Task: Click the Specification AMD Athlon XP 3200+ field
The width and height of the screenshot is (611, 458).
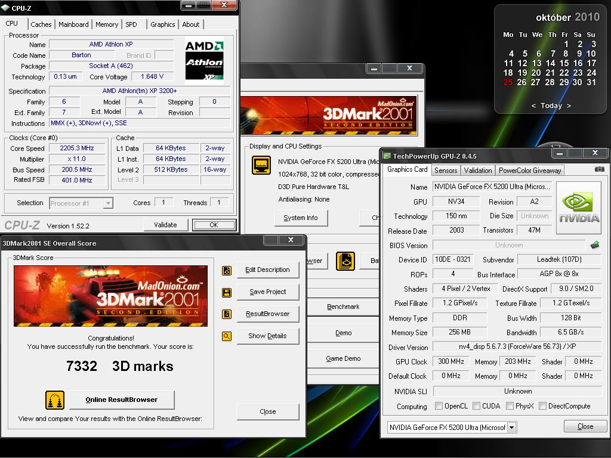Action: [x=140, y=91]
